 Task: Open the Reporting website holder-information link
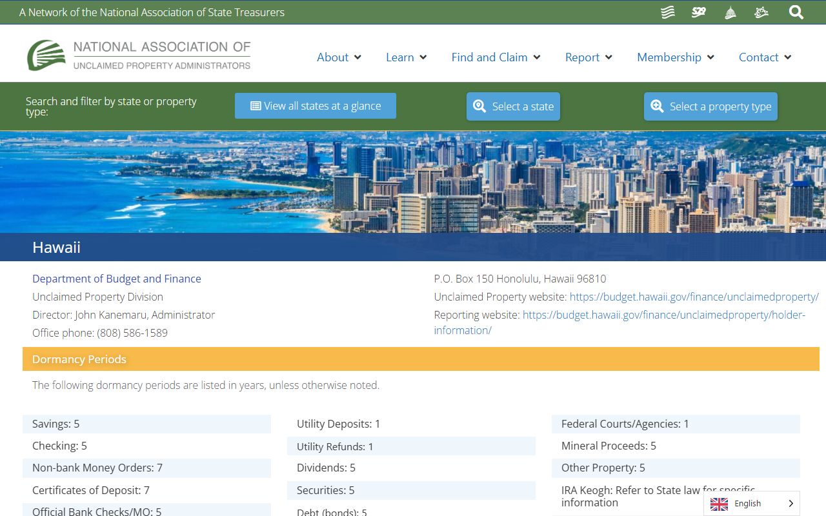coord(620,322)
